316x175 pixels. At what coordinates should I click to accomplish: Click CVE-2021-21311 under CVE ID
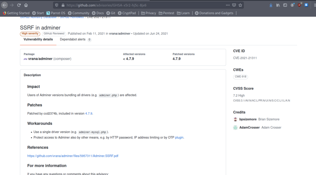pos(245,58)
